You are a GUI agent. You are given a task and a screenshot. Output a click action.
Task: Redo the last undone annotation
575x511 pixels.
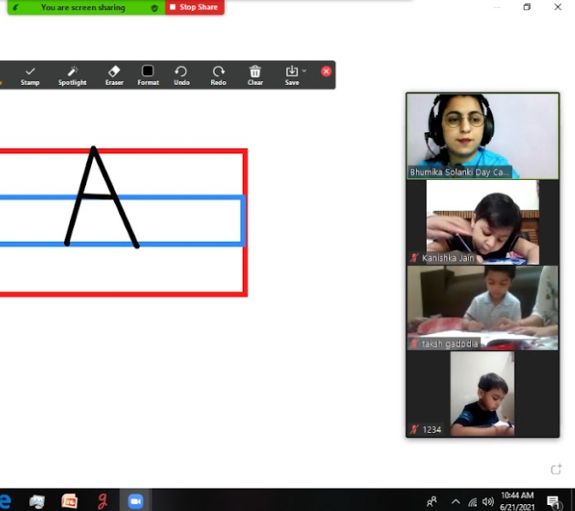pos(218,75)
